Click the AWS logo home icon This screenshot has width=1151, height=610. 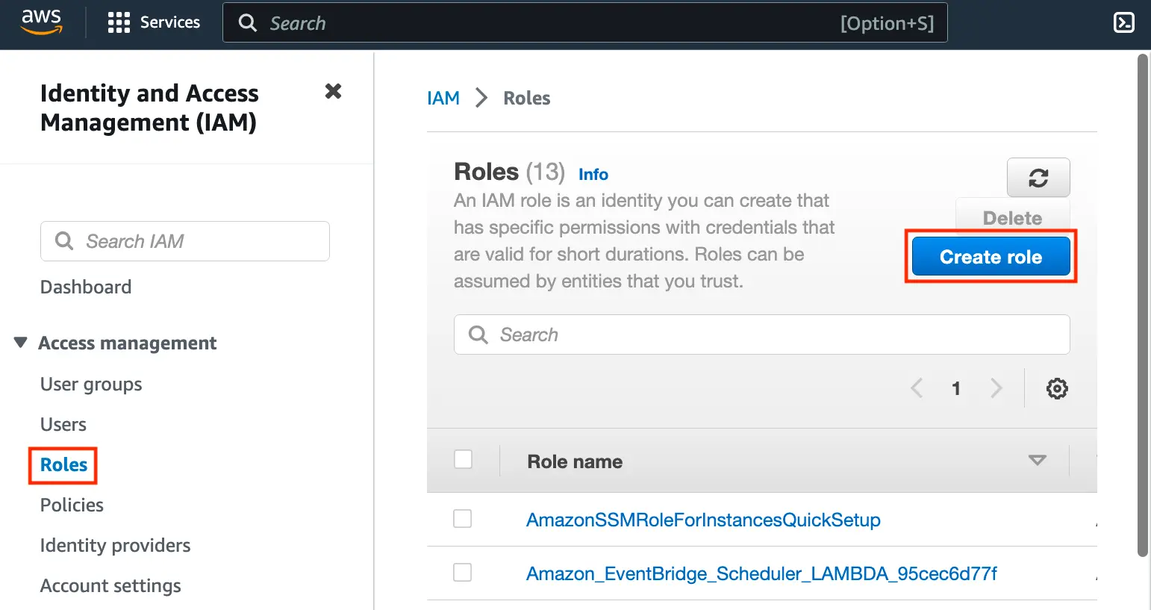[x=41, y=22]
